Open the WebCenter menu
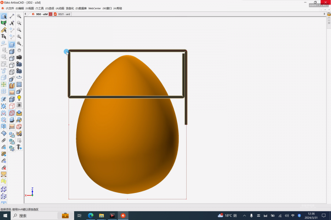This screenshot has width=331, height=220. pos(94,8)
